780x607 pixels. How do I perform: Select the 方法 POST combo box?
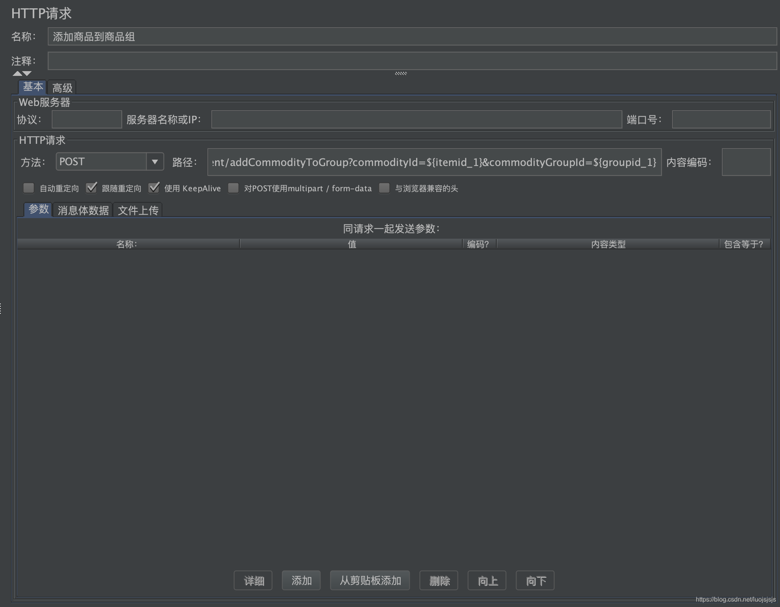pos(102,162)
